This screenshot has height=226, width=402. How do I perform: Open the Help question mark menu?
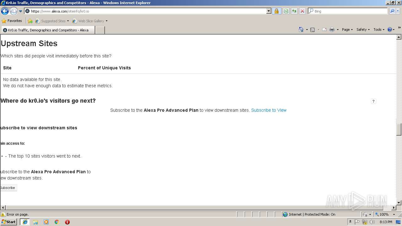point(391,30)
